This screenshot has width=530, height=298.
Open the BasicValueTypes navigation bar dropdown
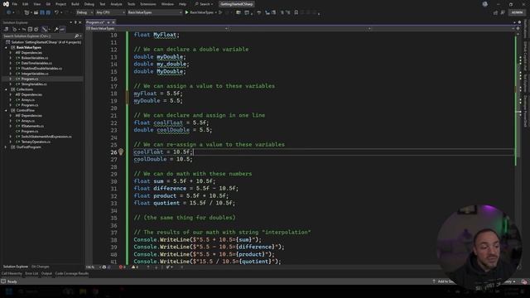157,29
